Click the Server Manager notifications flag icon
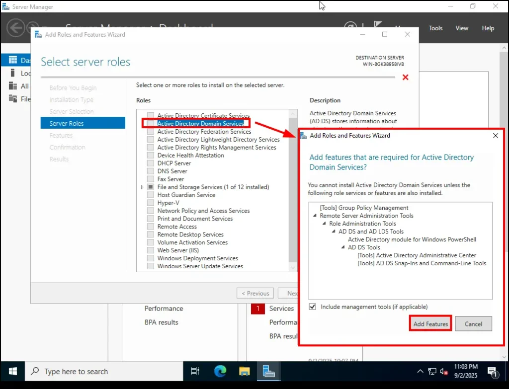Viewport: 509px width, 389px height. (378, 24)
